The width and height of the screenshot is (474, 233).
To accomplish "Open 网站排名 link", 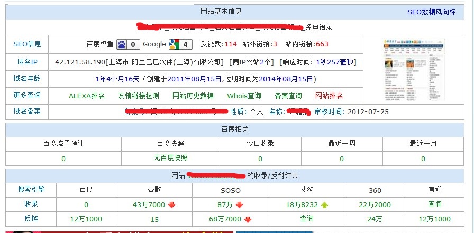I will point(329,96).
